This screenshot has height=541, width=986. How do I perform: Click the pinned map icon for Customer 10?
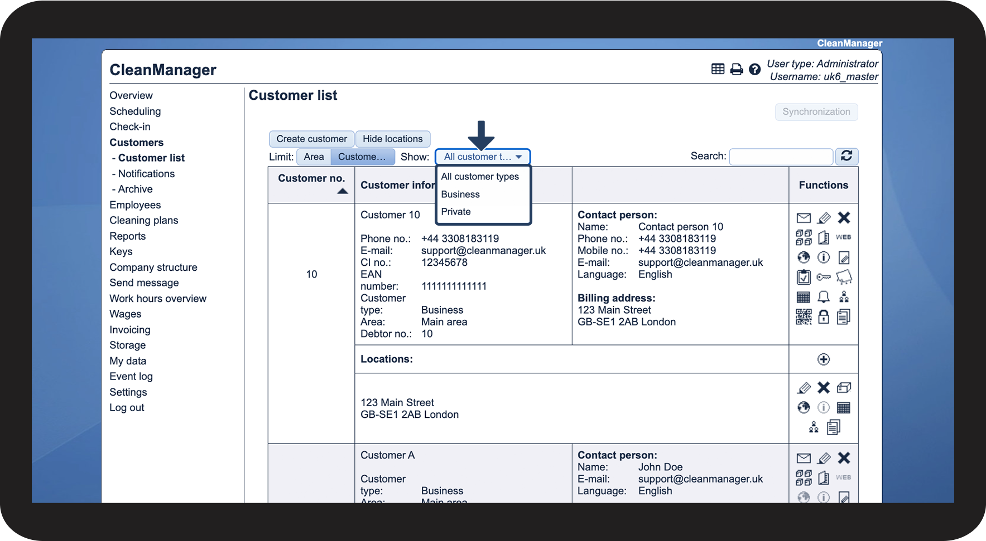[844, 277]
